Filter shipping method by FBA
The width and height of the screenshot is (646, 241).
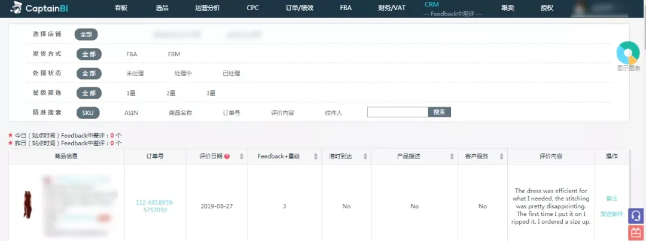click(132, 54)
